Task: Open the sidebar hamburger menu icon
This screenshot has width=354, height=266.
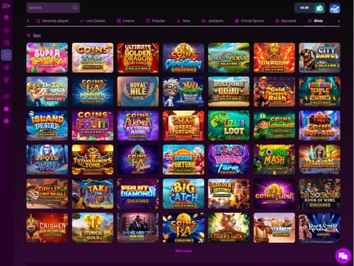Action: tap(6, 6)
